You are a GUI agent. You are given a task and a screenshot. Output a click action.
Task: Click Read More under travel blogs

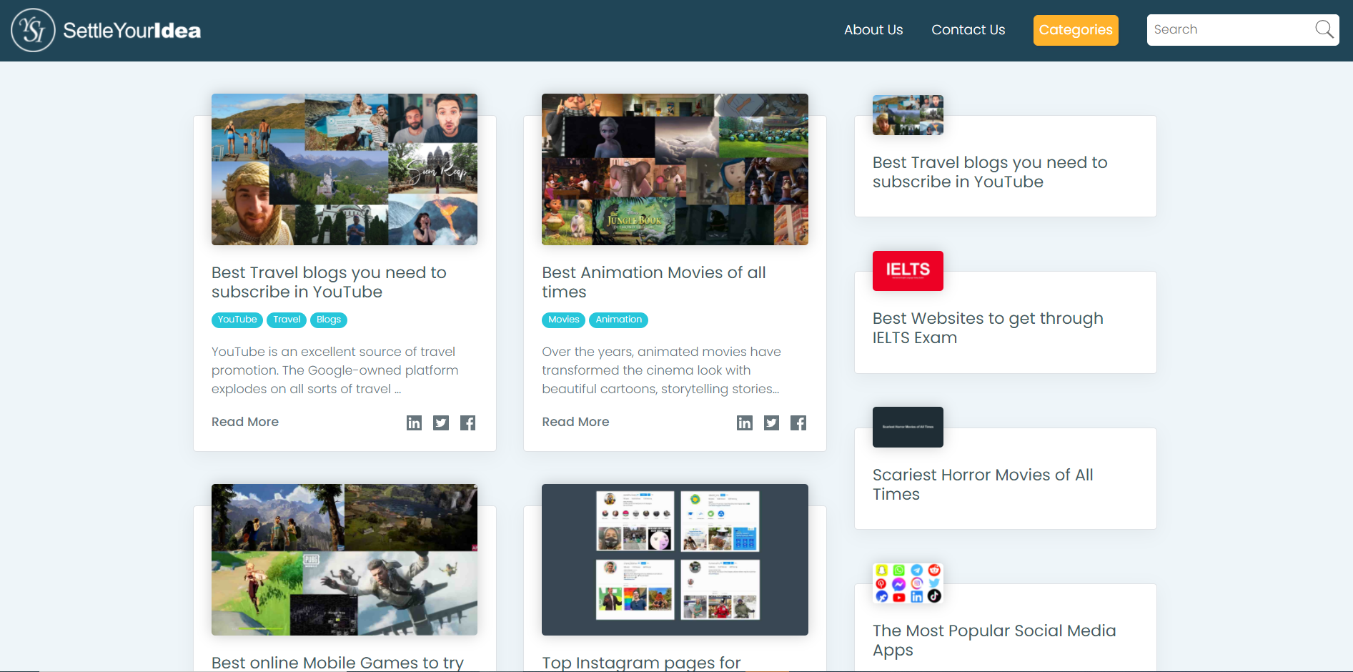tap(245, 422)
